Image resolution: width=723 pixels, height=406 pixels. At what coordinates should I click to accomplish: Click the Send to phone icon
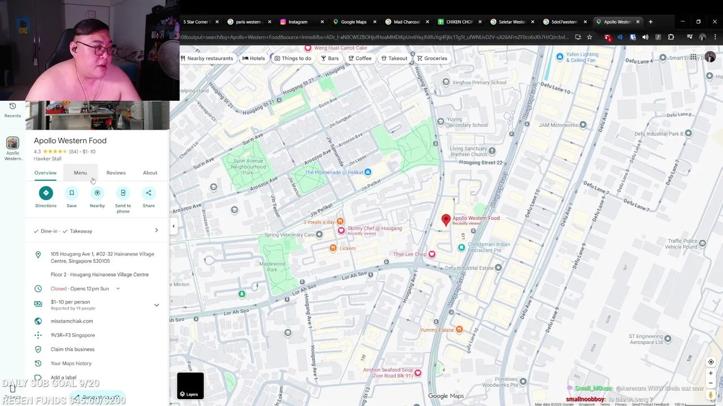point(123,193)
